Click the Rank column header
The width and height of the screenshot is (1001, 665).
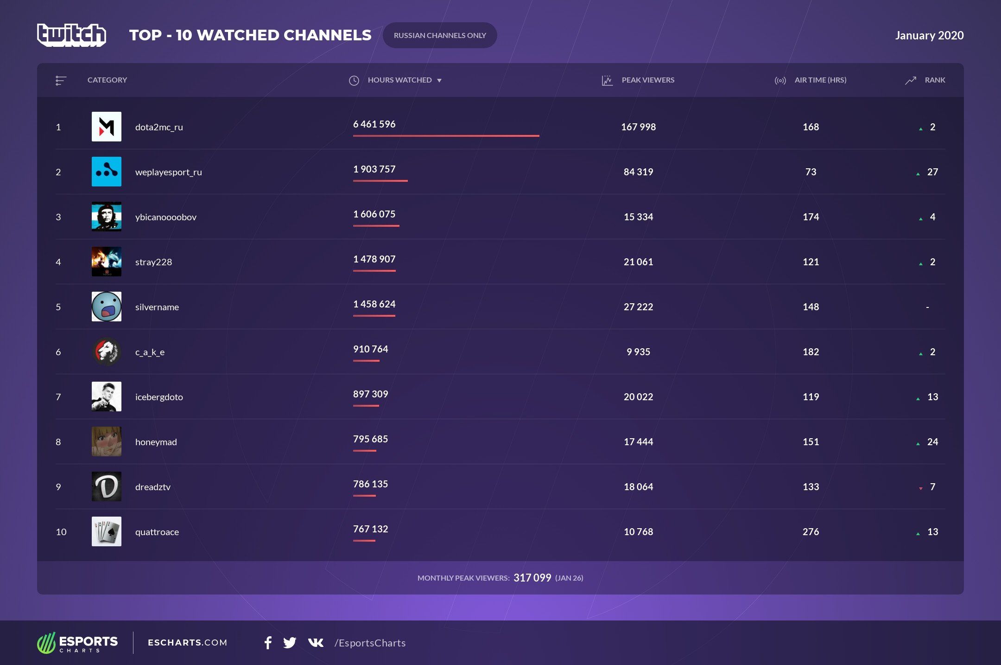[x=935, y=80]
